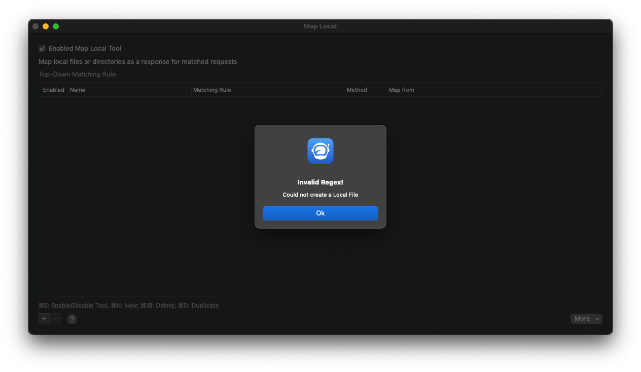641x372 pixels.
Task: Click the "Top-Down Matching Rule" label
Action: pos(77,75)
